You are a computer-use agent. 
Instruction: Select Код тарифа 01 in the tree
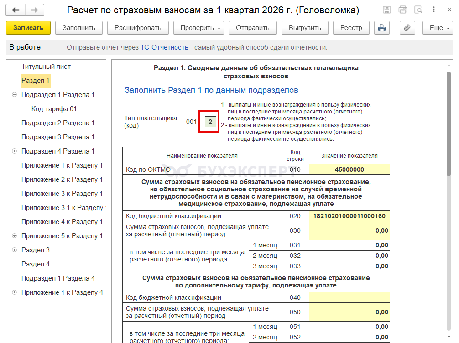coord(54,109)
